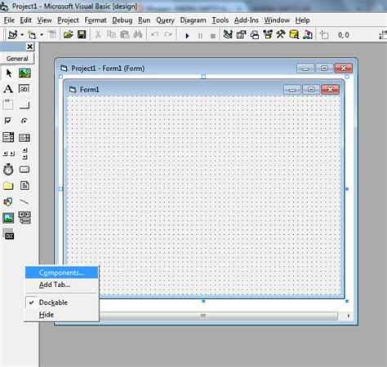Select the OptionButton control tool
The image size is (387, 367).
(24, 121)
